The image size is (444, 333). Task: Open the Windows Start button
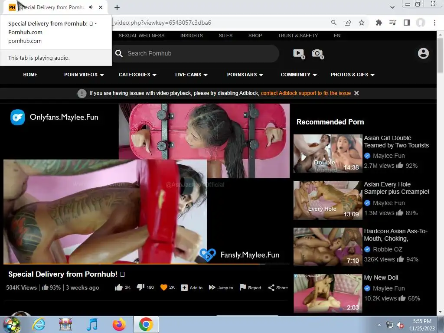point(11,324)
